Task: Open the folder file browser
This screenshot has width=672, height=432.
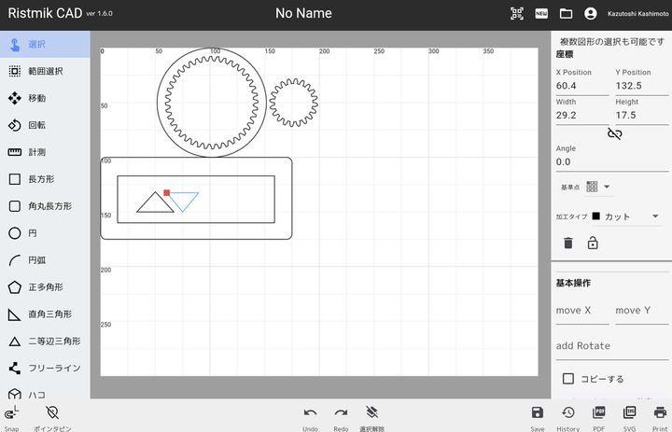Action: pos(567,13)
